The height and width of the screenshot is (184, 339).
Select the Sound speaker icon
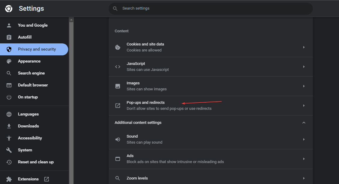click(118, 139)
